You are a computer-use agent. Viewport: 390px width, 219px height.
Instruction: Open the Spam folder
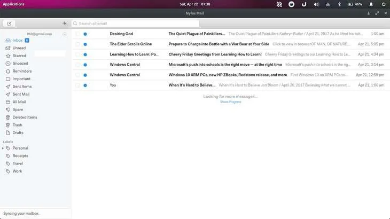point(18,109)
